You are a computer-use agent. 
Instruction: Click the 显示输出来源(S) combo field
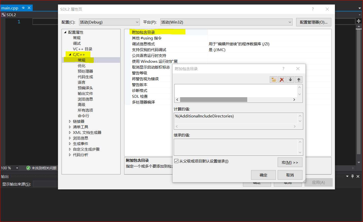(x=46, y=184)
